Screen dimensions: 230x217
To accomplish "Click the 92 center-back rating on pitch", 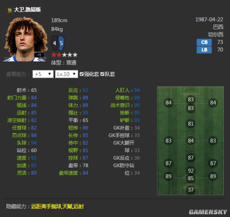I will pos(191,171).
